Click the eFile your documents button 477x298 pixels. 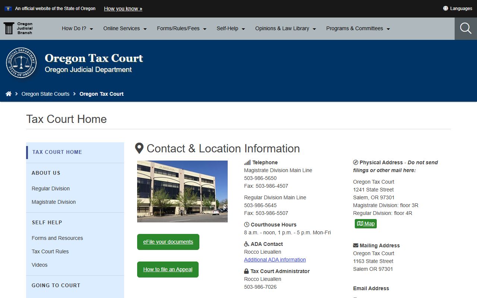(168, 242)
